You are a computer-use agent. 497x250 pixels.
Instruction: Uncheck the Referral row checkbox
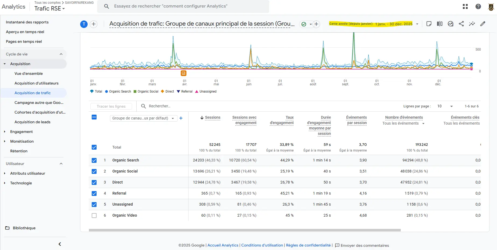pyautogui.click(x=94, y=193)
